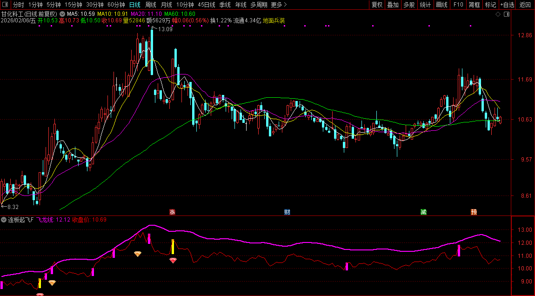Click the 复权 adjustment button
This screenshot has height=296, width=535.
pyautogui.click(x=377, y=5)
